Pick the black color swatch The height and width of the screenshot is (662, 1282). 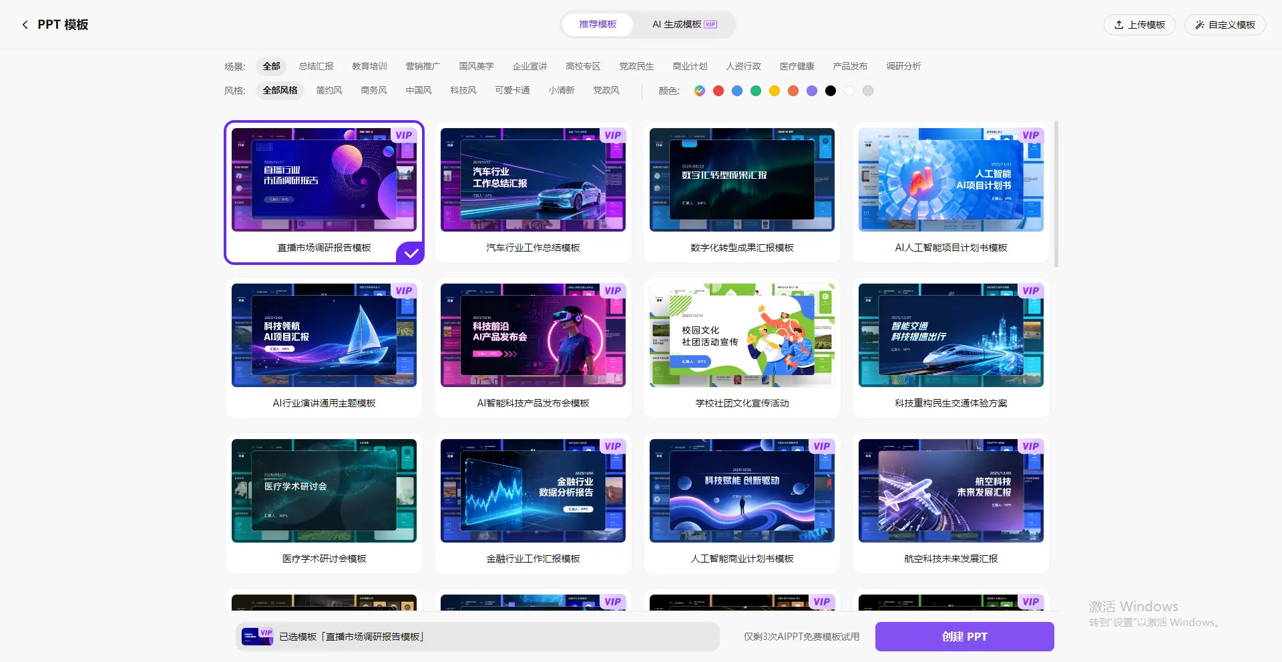pos(831,91)
